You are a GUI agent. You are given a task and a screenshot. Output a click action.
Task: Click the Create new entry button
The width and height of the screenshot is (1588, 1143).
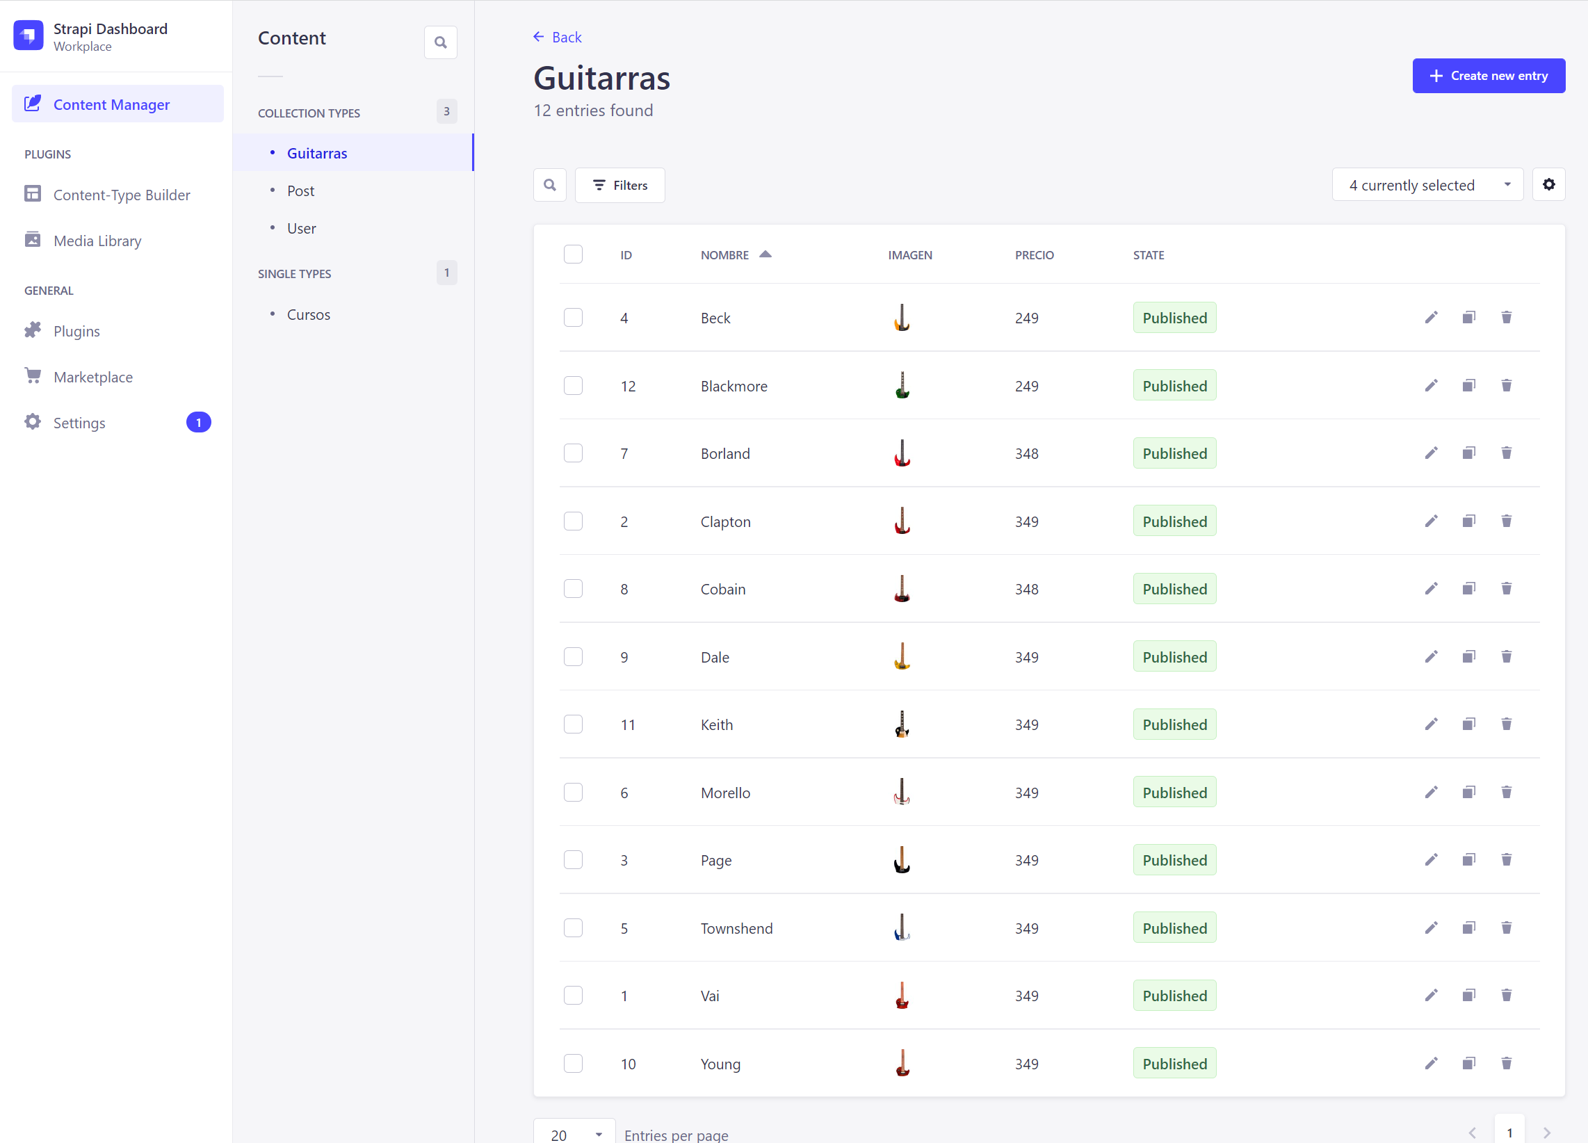(x=1488, y=76)
